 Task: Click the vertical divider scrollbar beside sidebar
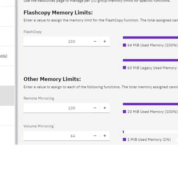click(16, 72)
